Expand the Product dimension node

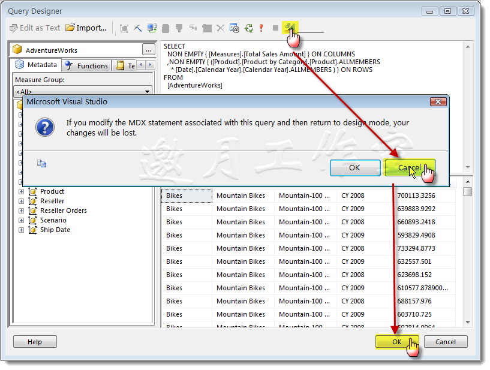(21, 191)
